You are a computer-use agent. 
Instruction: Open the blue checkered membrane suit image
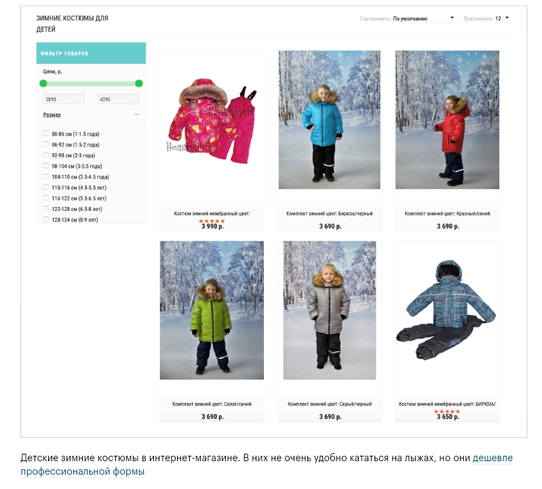(x=446, y=310)
